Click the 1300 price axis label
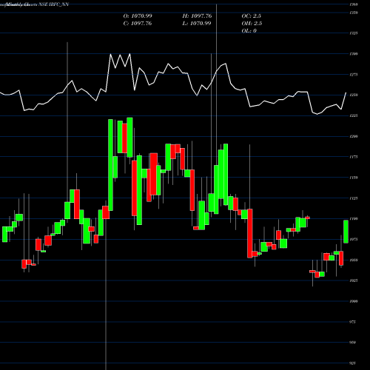 354,54
